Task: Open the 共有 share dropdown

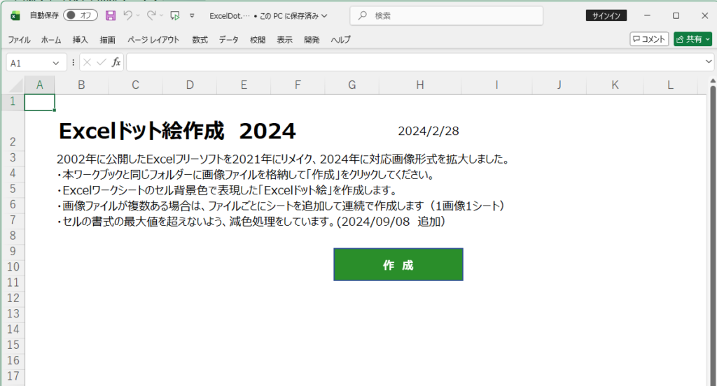Action: [x=707, y=40]
